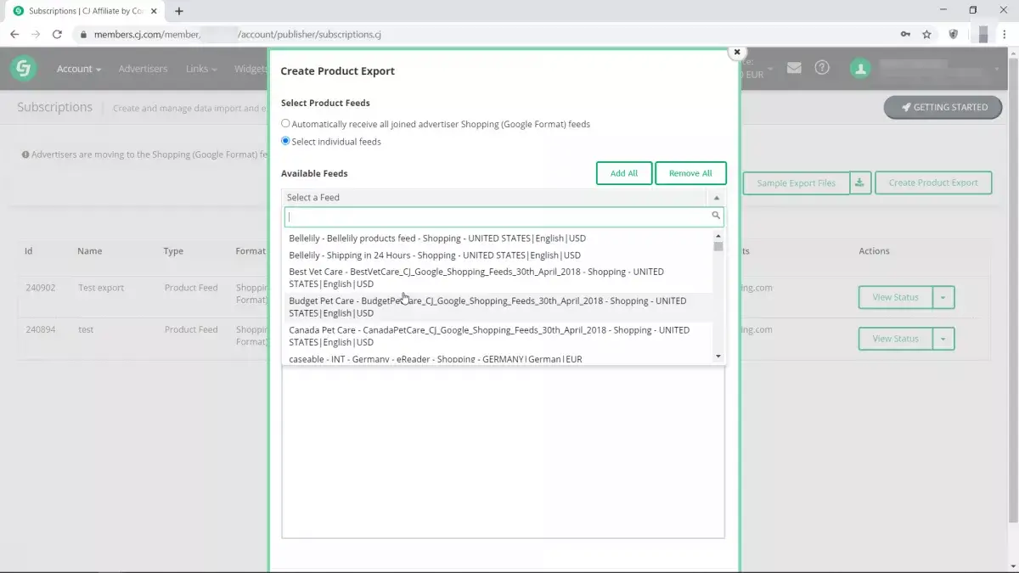
Task: Click Id 240902 cell
Action: [x=40, y=288]
